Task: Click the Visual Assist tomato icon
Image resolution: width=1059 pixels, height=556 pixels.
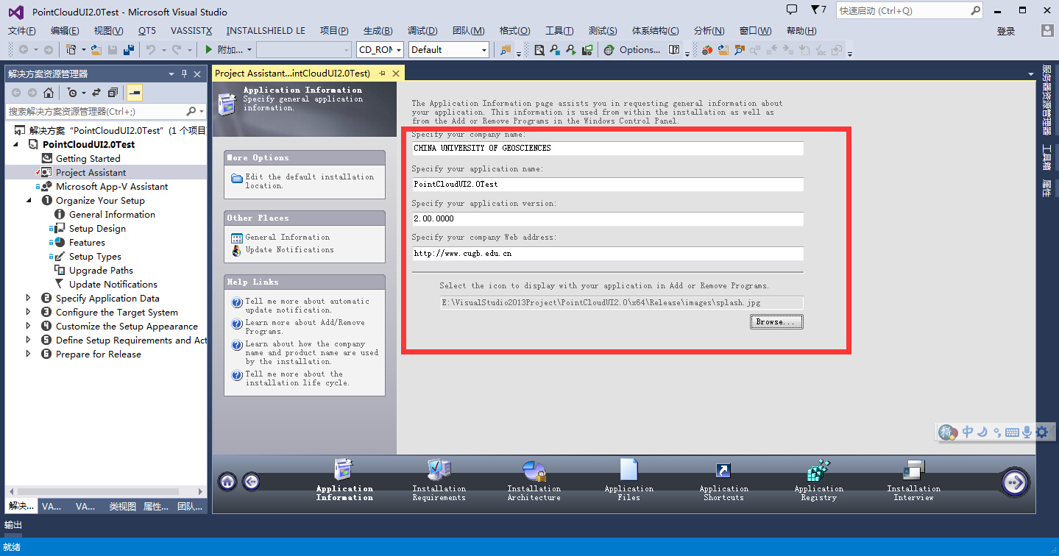Action: pyautogui.click(x=706, y=50)
